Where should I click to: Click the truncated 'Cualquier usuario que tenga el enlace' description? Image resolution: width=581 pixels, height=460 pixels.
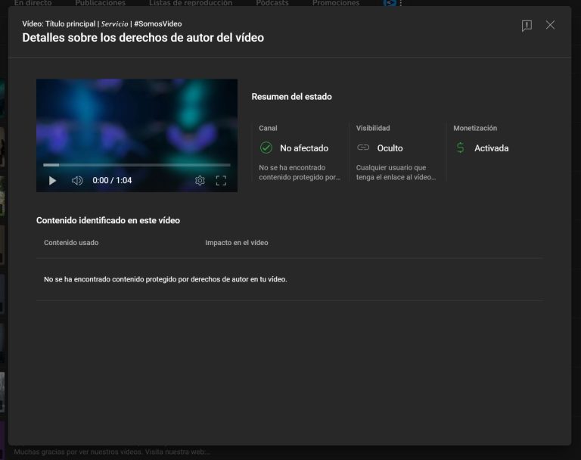pyautogui.click(x=396, y=172)
